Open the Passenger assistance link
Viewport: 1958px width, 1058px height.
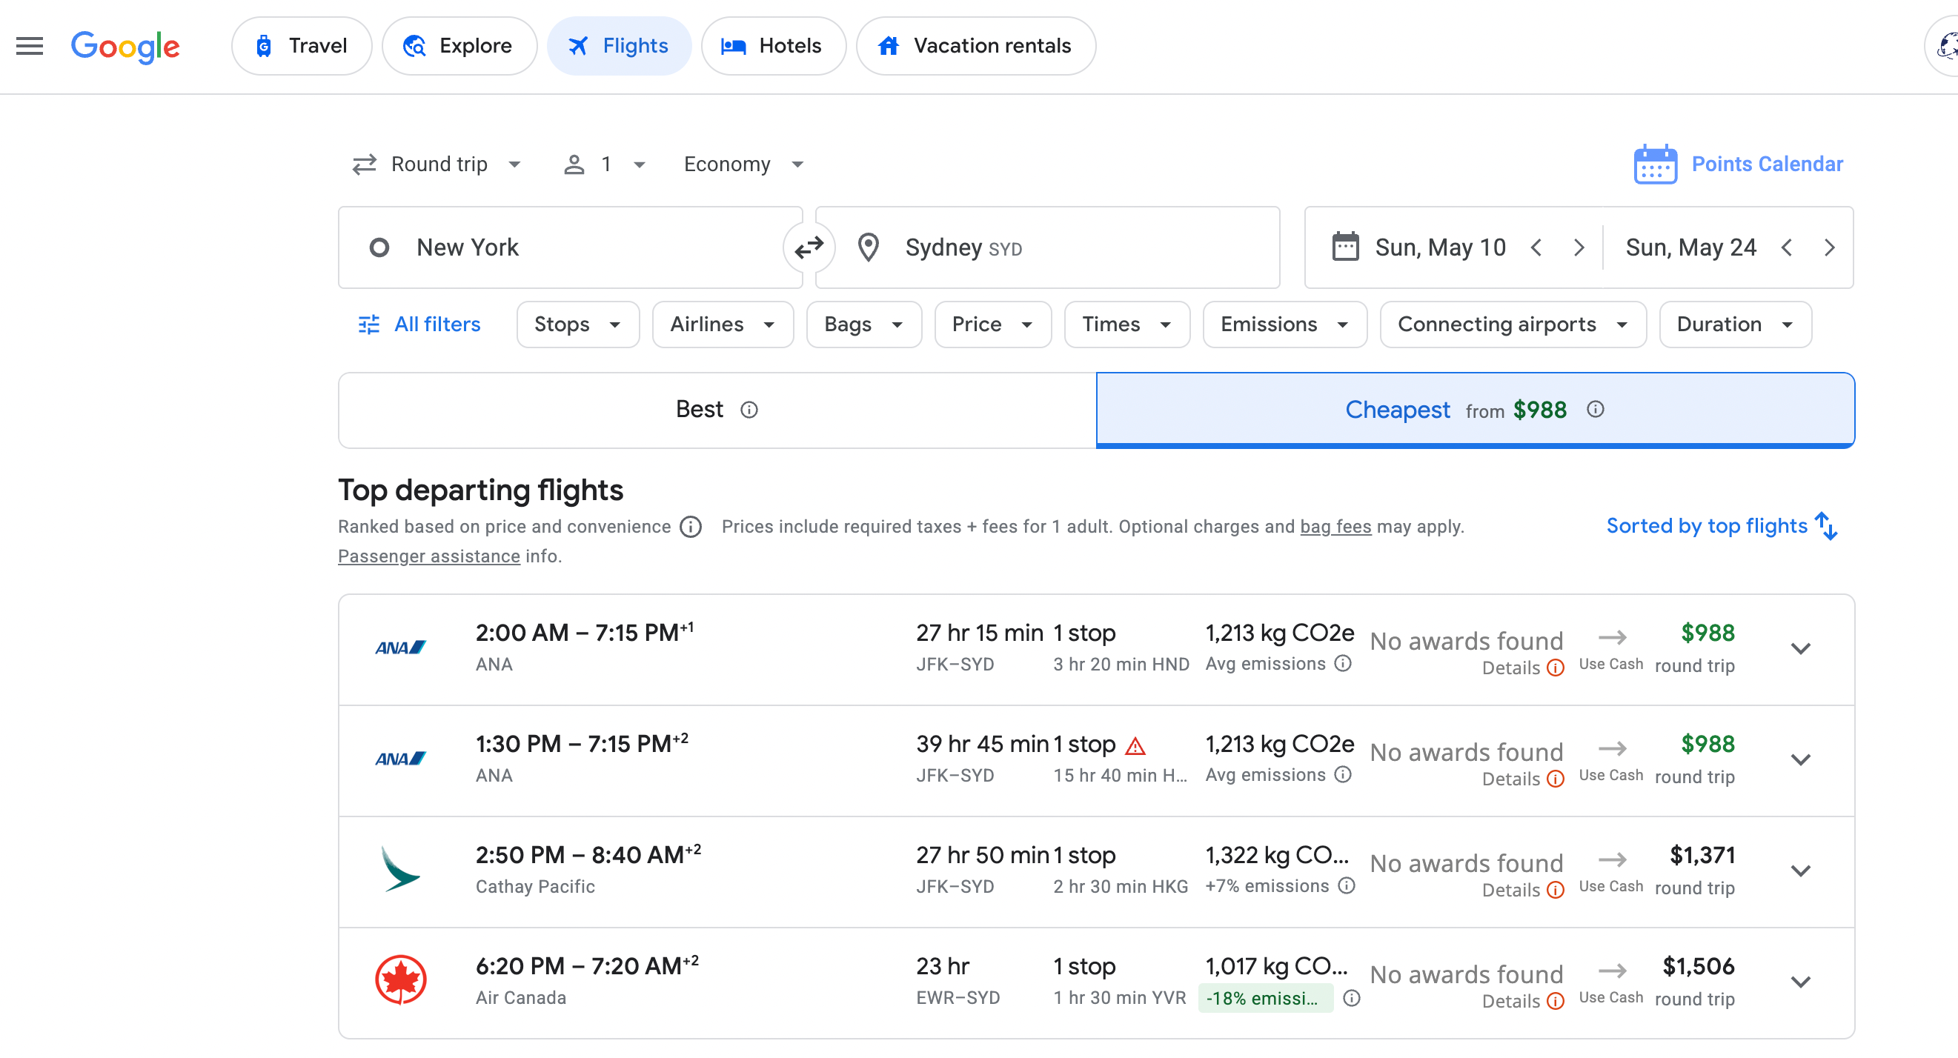[x=428, y=556]
